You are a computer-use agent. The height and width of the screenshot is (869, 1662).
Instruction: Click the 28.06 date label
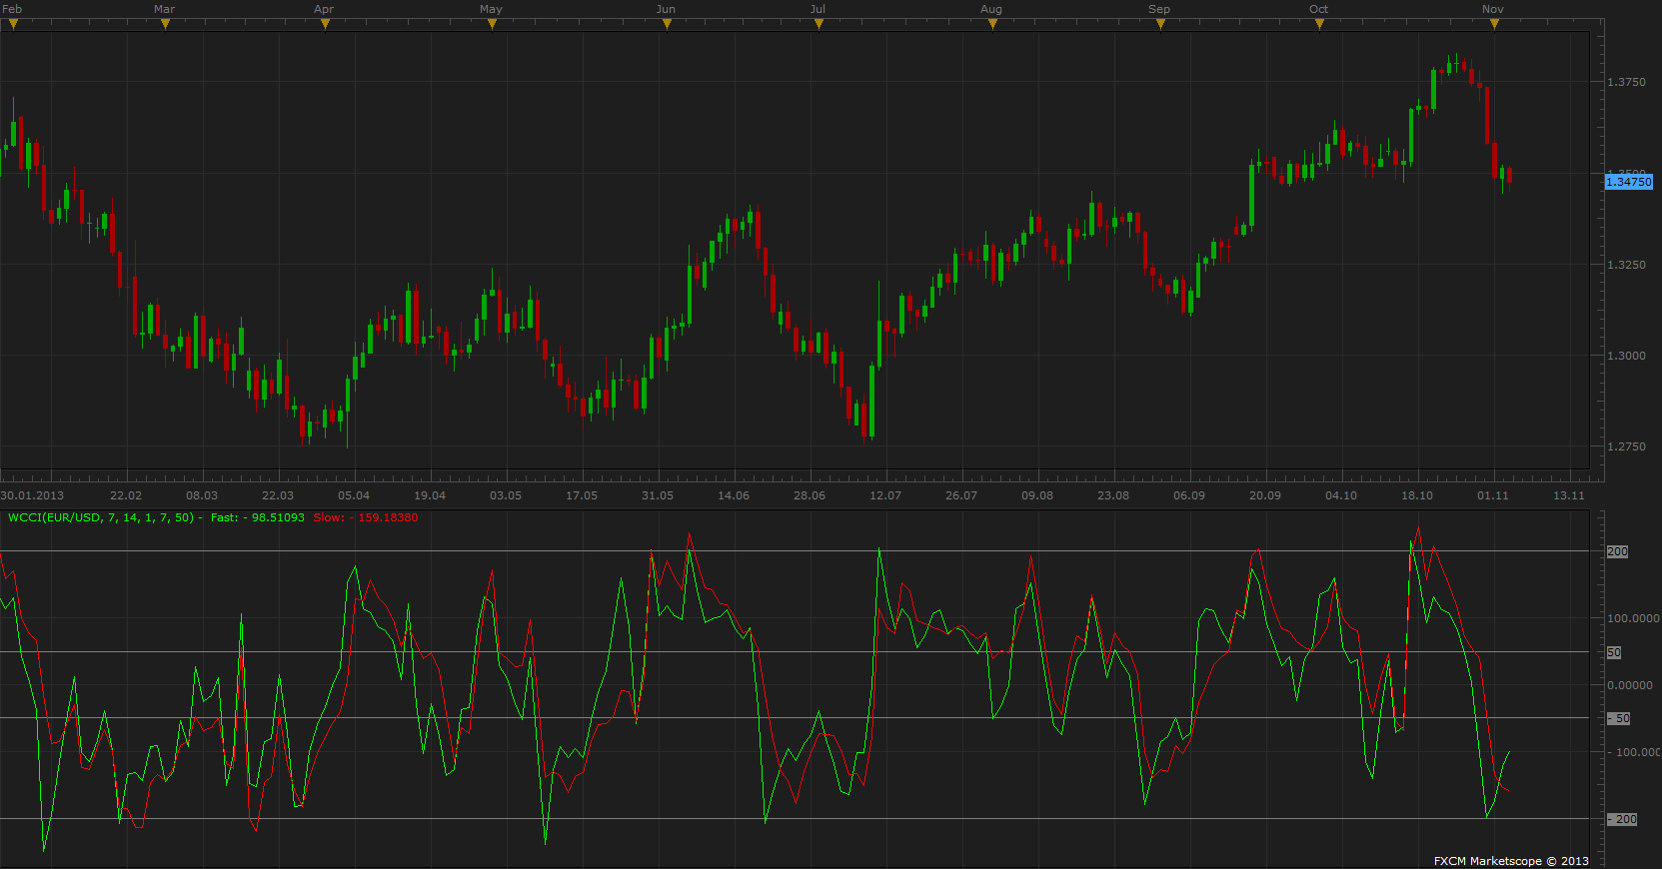tap(810, 495)
